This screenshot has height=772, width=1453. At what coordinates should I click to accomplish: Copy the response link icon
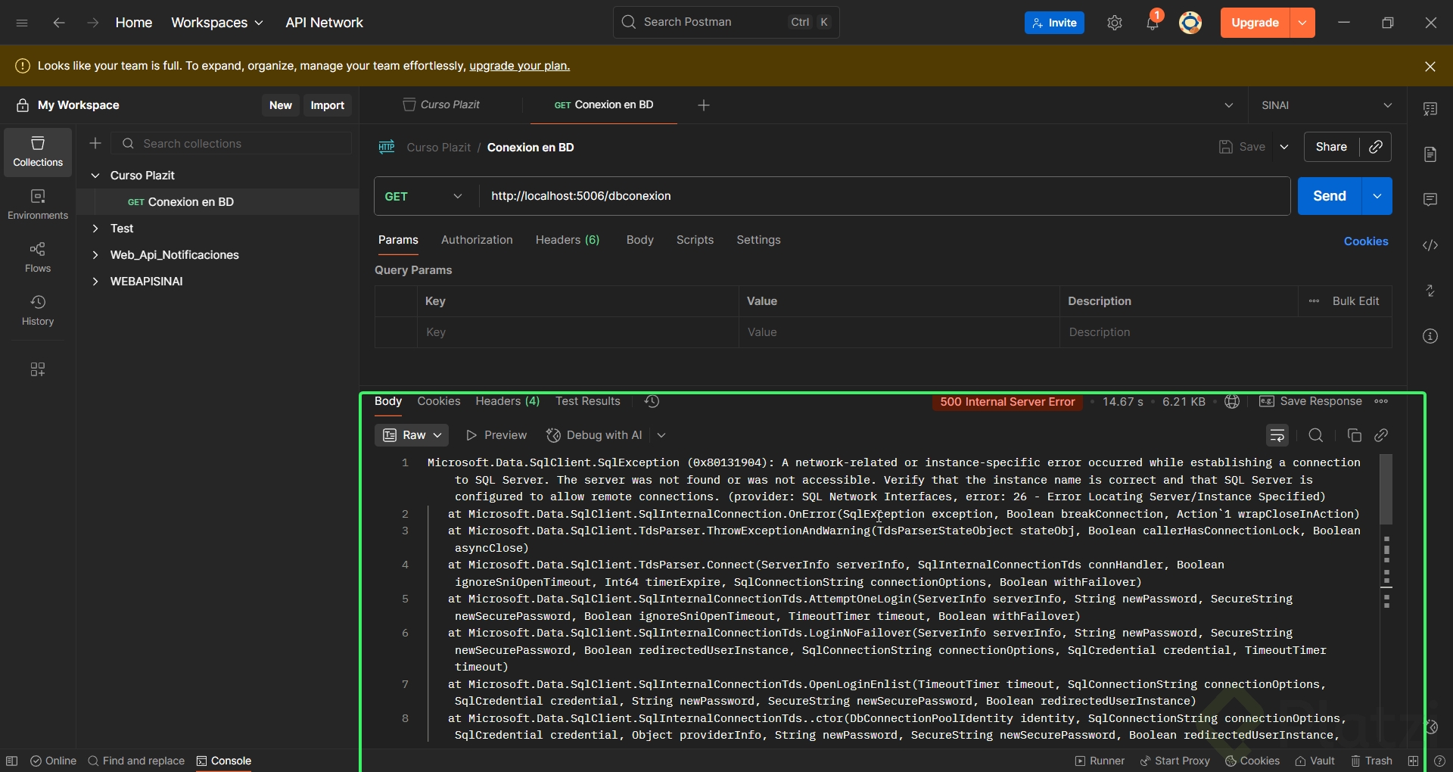(1381, 435)
